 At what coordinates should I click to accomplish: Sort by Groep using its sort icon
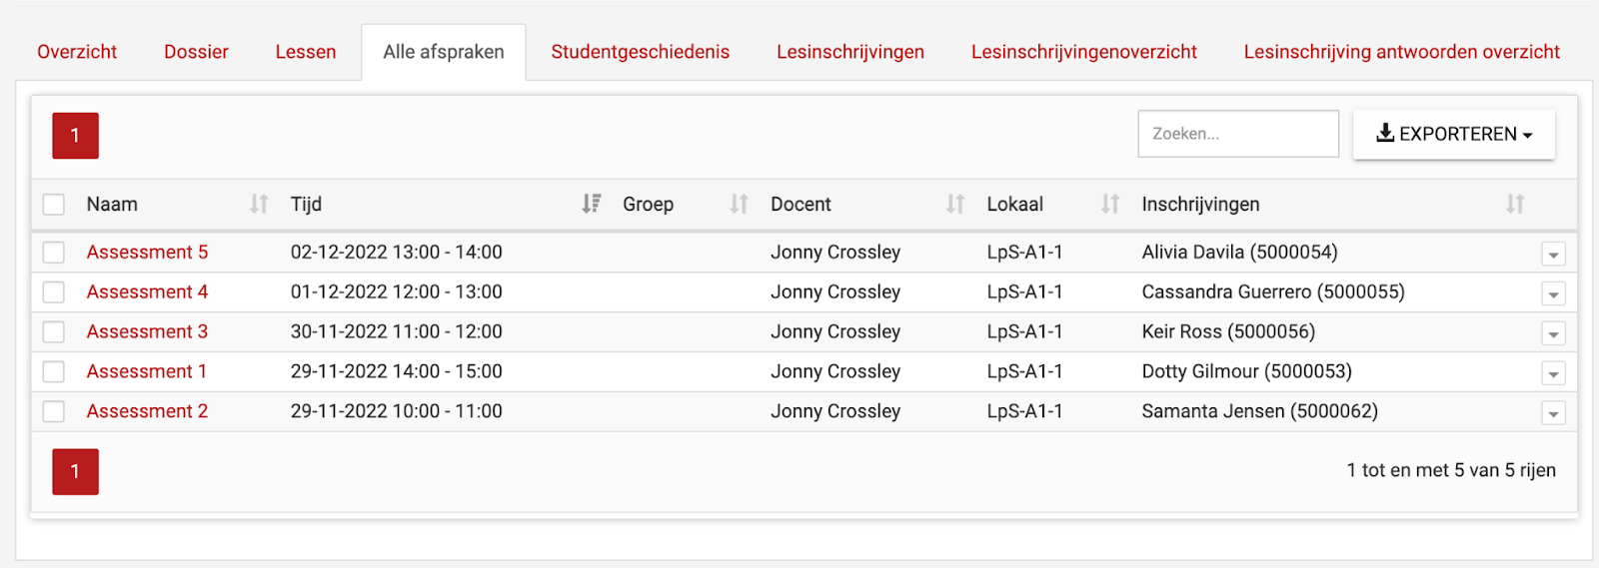coord(739,205)
